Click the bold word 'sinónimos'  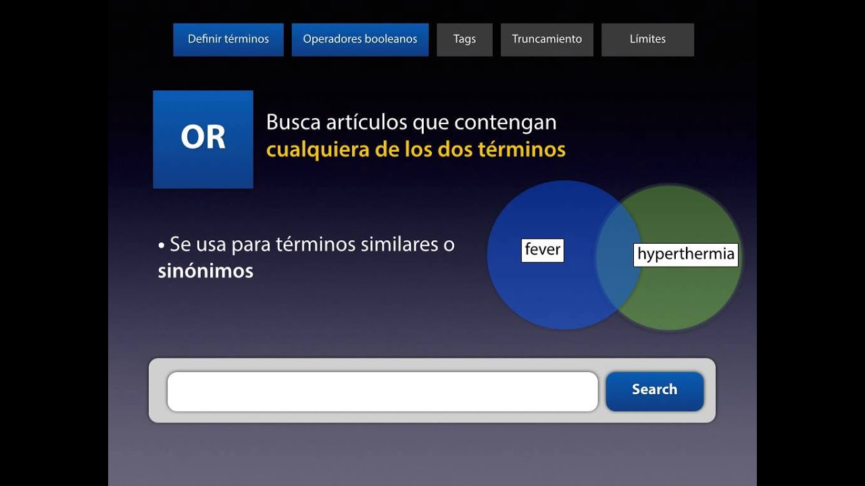pos(205,271)
